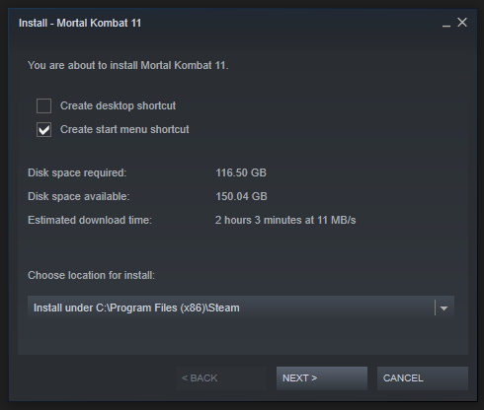Click the '2 hours 3 minutes at 11 MB/s' text
The width and height of the screenshot is (484, 410).
coord(285,220)
